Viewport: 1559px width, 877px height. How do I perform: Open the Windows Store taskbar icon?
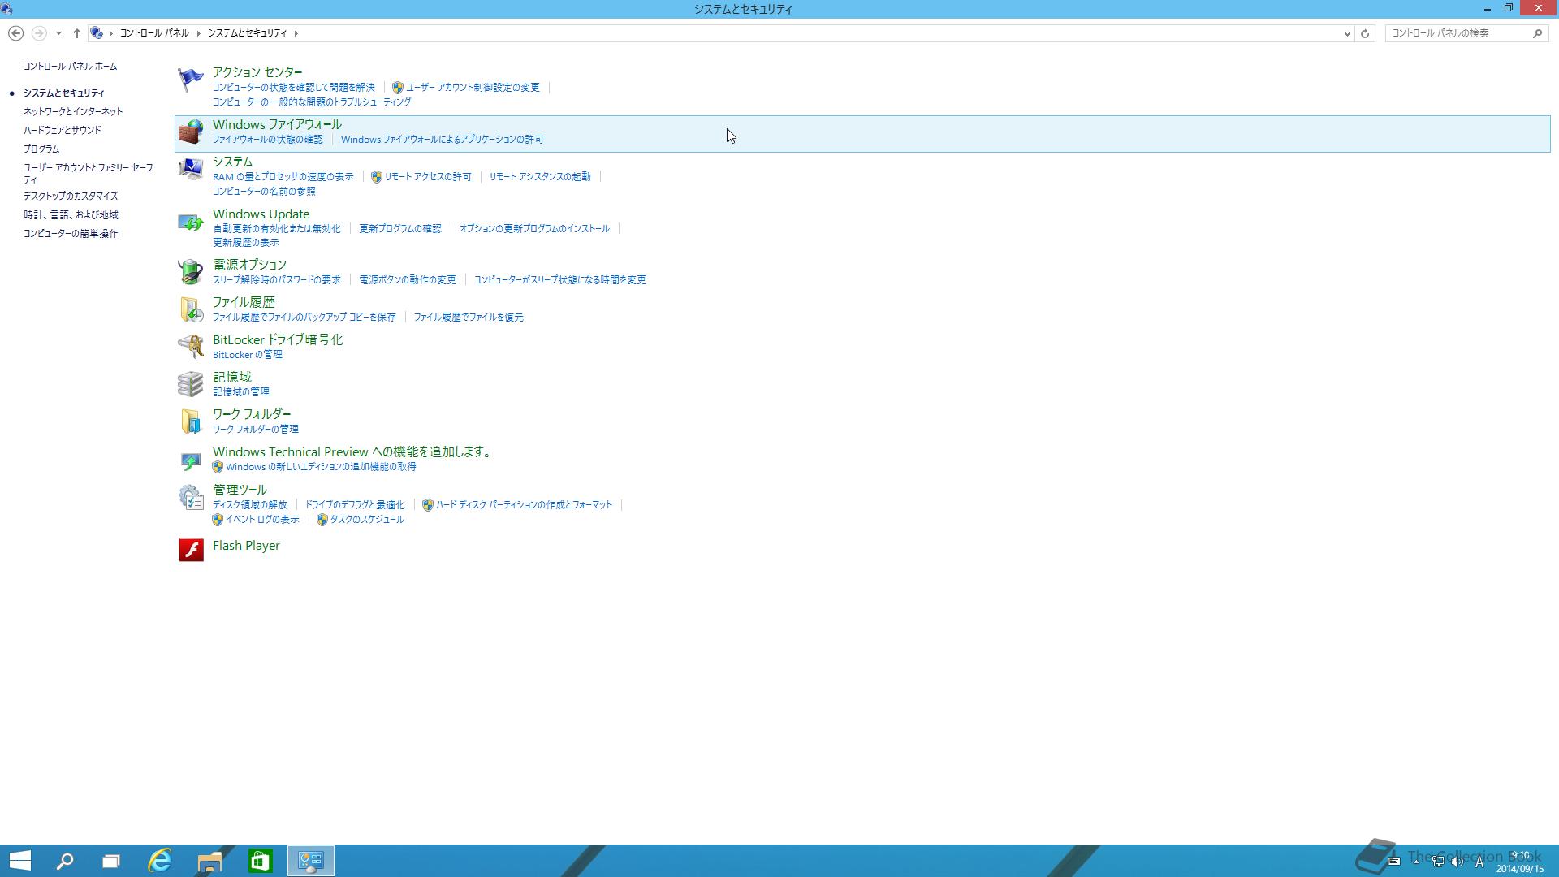point(260,861)
